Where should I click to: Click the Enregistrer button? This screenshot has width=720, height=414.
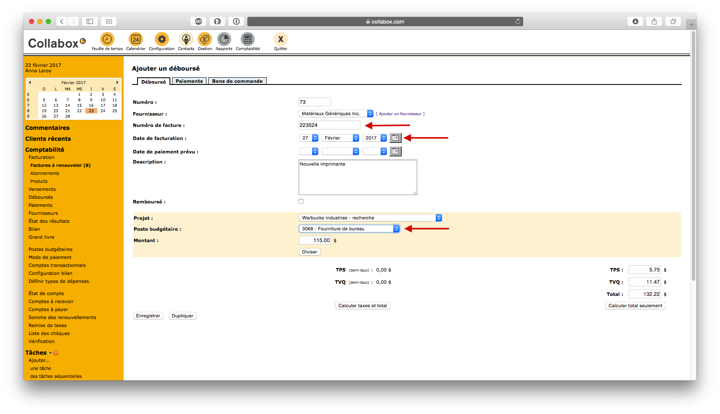point(148,315)
